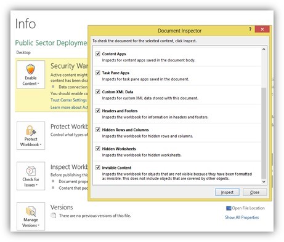Click the inspector list scrollbar thumb
The width and height of the screenshot is (284, 242).
pos(264,133)
